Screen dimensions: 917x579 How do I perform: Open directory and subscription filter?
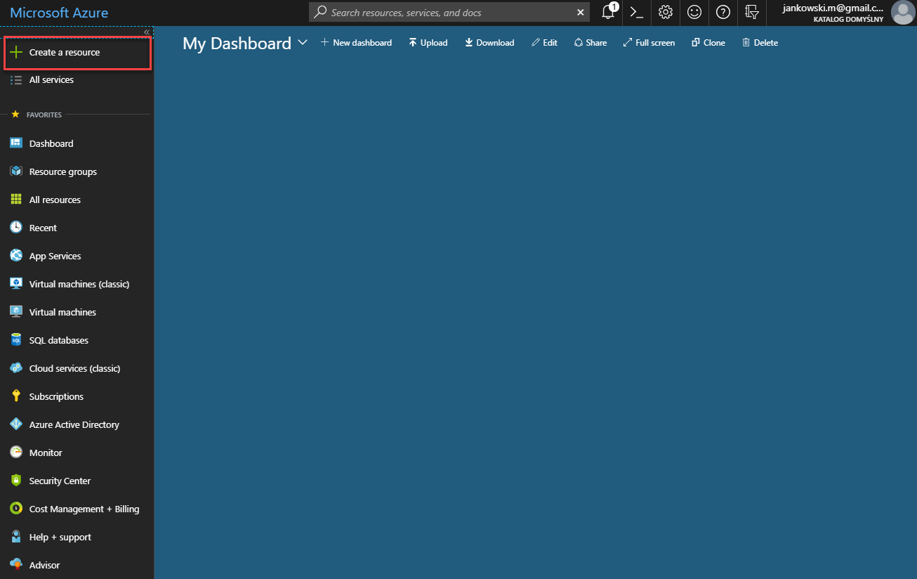pos(752,12)
